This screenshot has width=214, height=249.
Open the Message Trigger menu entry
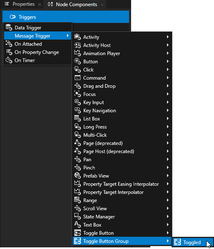coord(38,36)
